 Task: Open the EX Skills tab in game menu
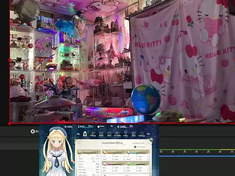(117, 134)
